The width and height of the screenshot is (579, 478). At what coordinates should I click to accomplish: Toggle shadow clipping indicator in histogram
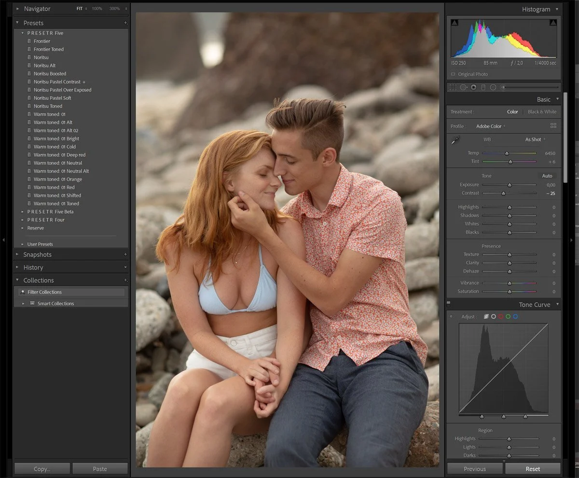pyautogui.click(x=455, y=23)
